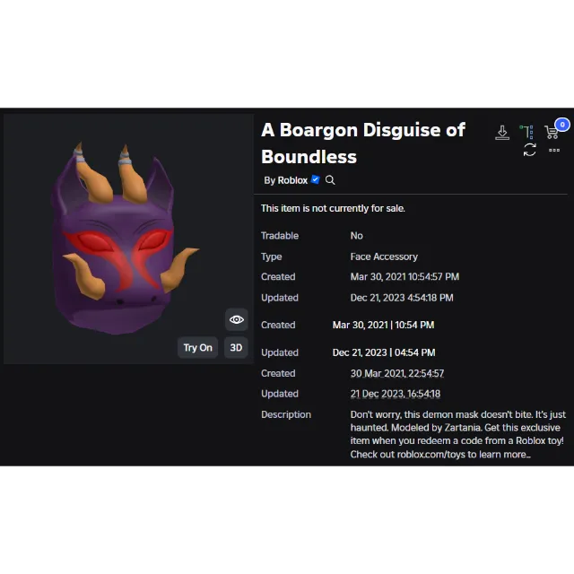Open the asset dependency tree icon
This screenshot has width=574, height=574.
coord(526,132)
